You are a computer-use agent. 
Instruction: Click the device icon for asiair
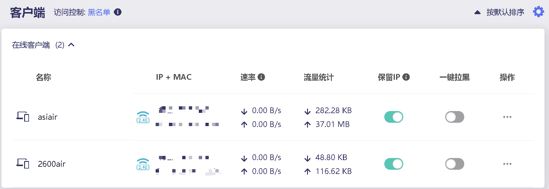click(23, 116)
